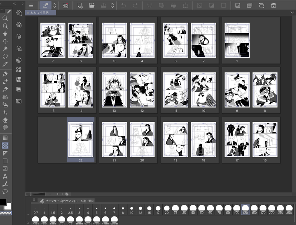The width and height of the screenshot is (296, 225).
Task: Open the Layer palette icon in side dock
Action: (19, 36)
